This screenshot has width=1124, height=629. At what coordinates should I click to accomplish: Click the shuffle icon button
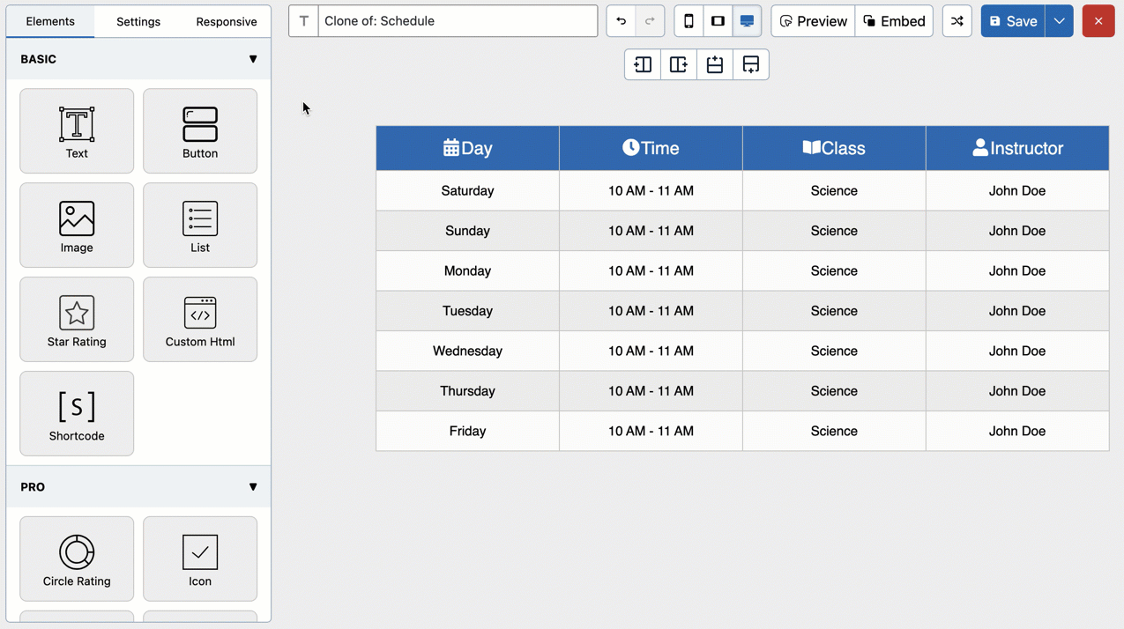[957, 21]
